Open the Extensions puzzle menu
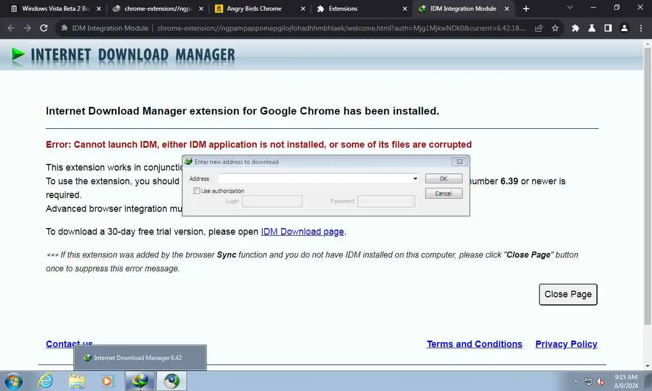 coord(576,29)
